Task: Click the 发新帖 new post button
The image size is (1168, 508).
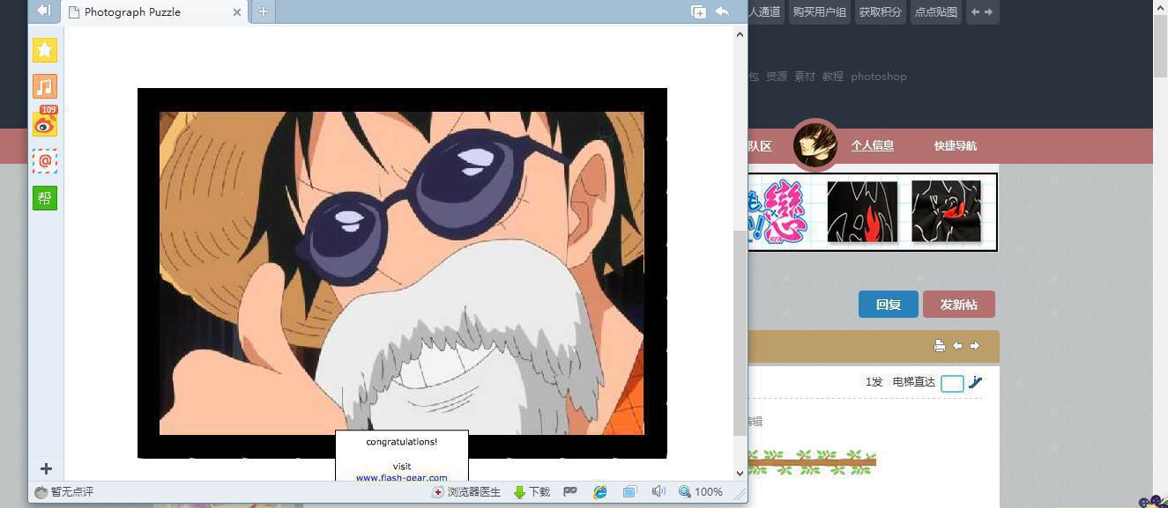Action: 958,305
